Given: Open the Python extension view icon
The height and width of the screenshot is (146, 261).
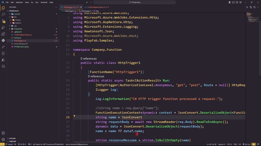Looking at the screenshot, I should click(x=3, y=41).
